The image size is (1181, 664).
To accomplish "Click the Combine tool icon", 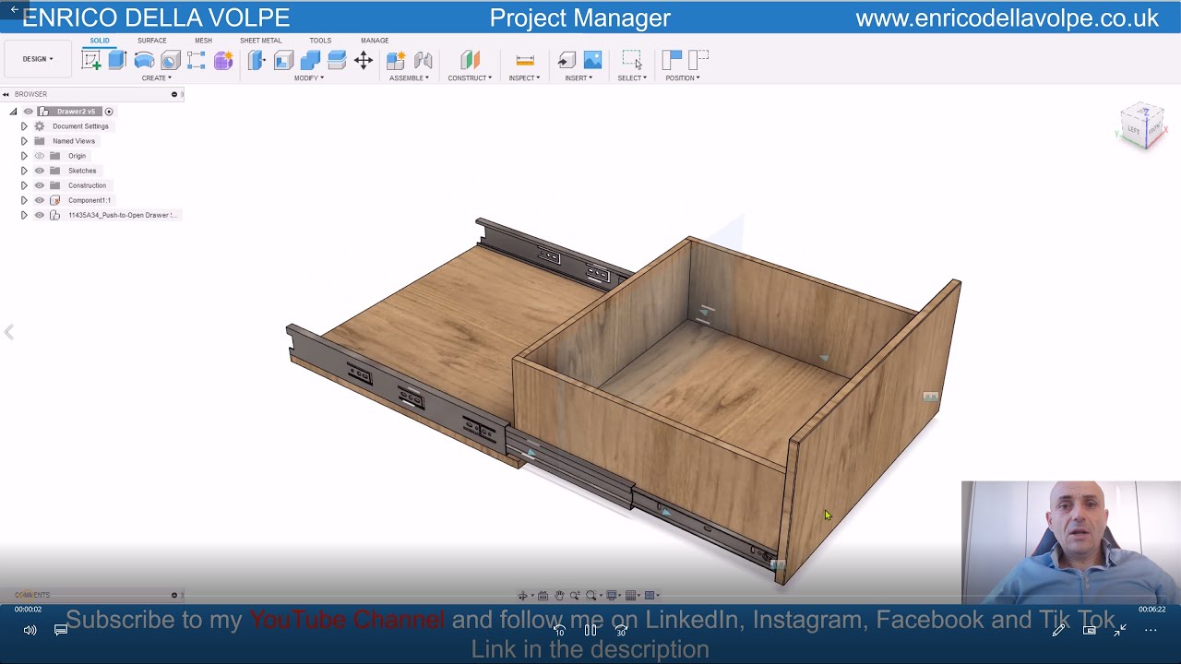I will [310, 61].
